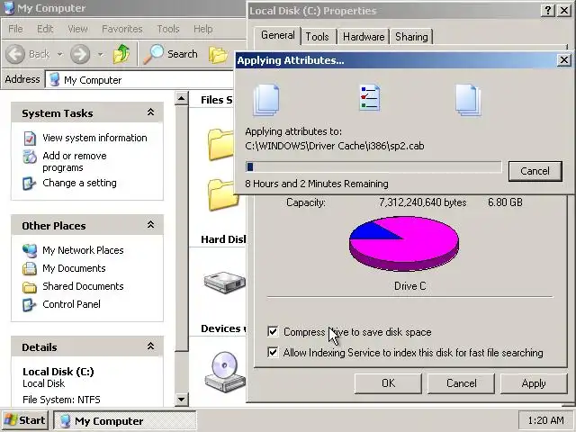Click the Add or remove programs icon
Image resolution: width=576 pixels, height=432 pixels.
(30, 157)
